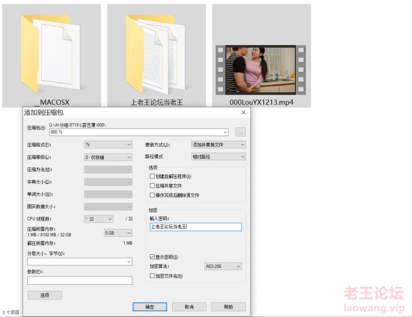Click the 000LouYX1213.mp4 file name label
The width and height of the screenshot is (412, 317).
[262, 102]
